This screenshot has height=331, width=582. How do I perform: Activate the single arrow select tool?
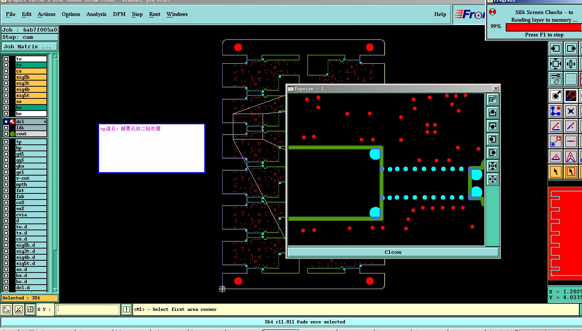(556, 171)
